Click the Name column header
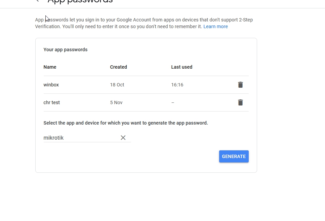Image resolution: width=325 pixels, height=221 pixels. [x=50, y=67]
